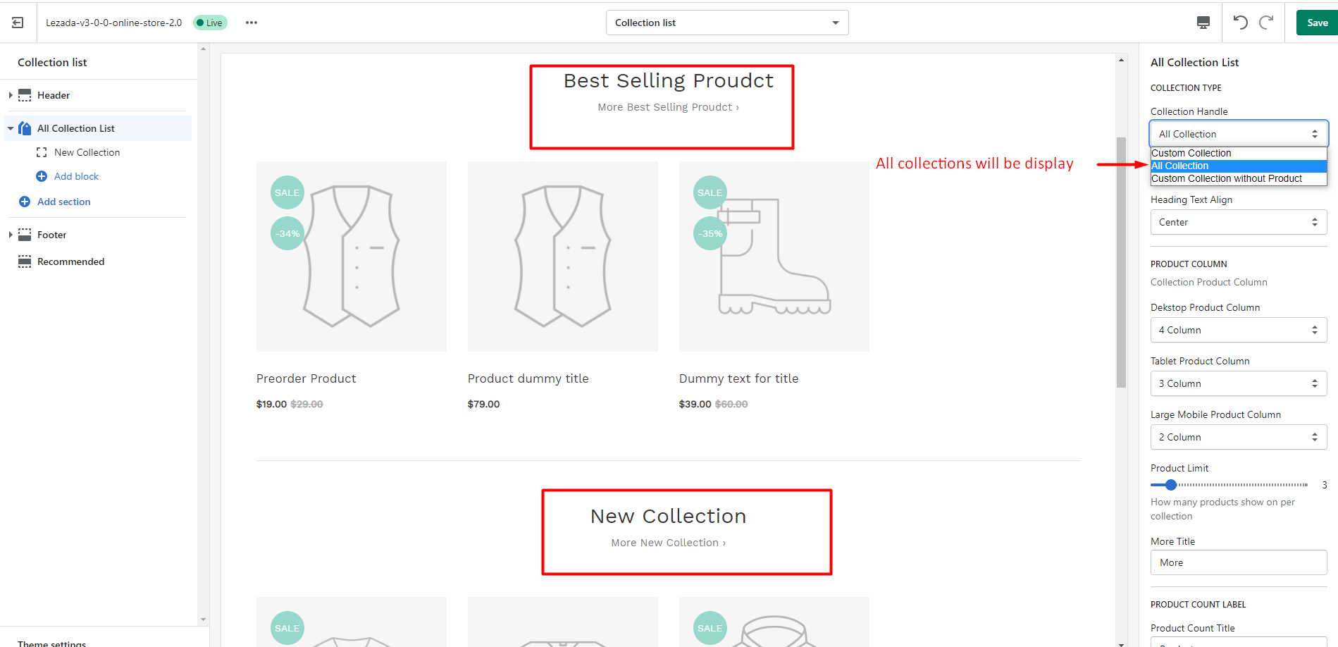Click the Undo icon
This screenshot has width=1338, height=647.
coord(1240,22)
